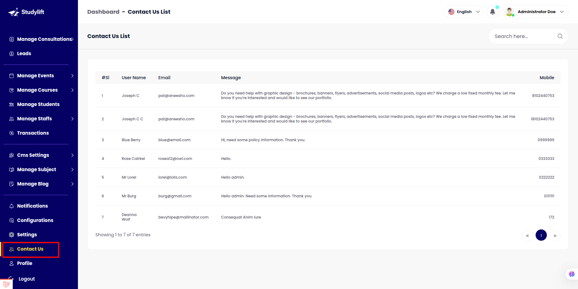Click the Studylift logo

click(x=26, y=12)
